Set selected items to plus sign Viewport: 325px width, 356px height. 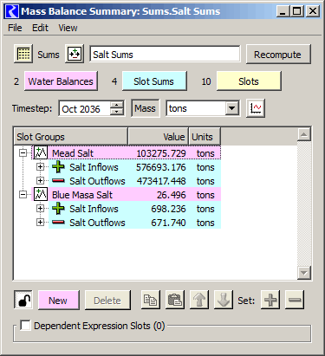[270, 300]
